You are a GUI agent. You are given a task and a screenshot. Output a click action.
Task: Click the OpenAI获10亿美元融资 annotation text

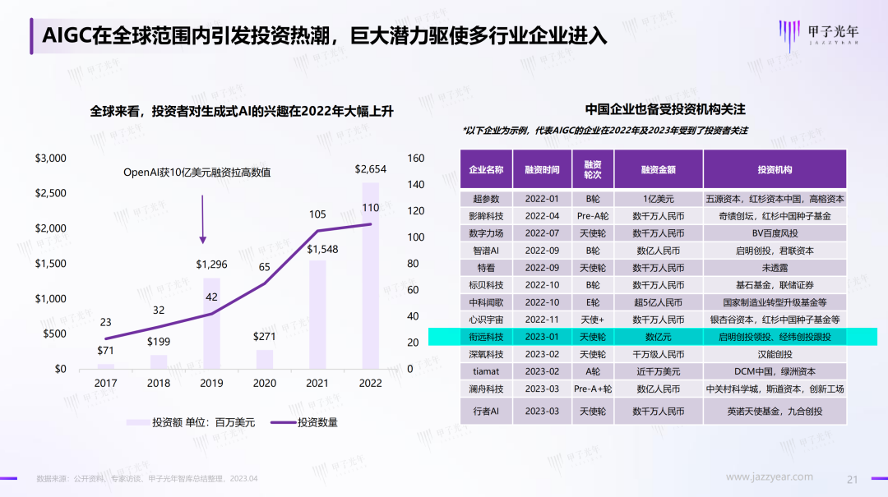(x=197, y=172)
